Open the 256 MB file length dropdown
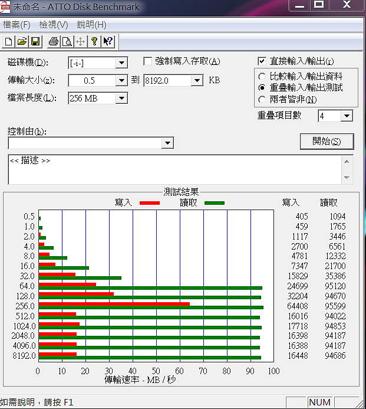The height and width of the screenshot is (409, 366). coord(121,99)
